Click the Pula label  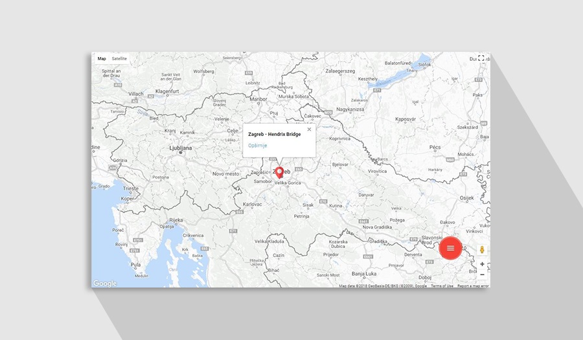(x=136, y=265)
